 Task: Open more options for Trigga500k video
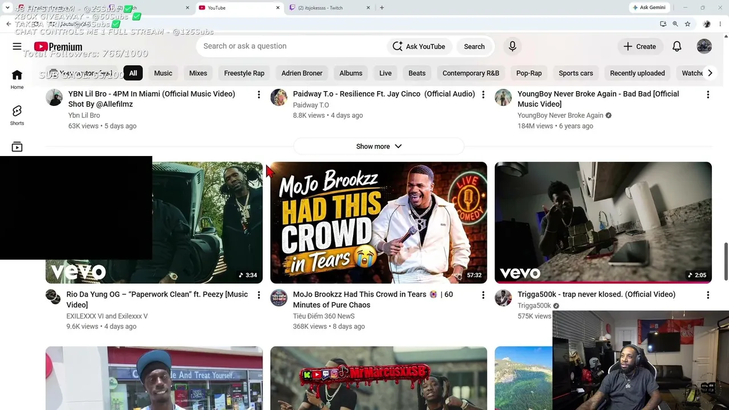pyautogui.click(x=708, y=295)
